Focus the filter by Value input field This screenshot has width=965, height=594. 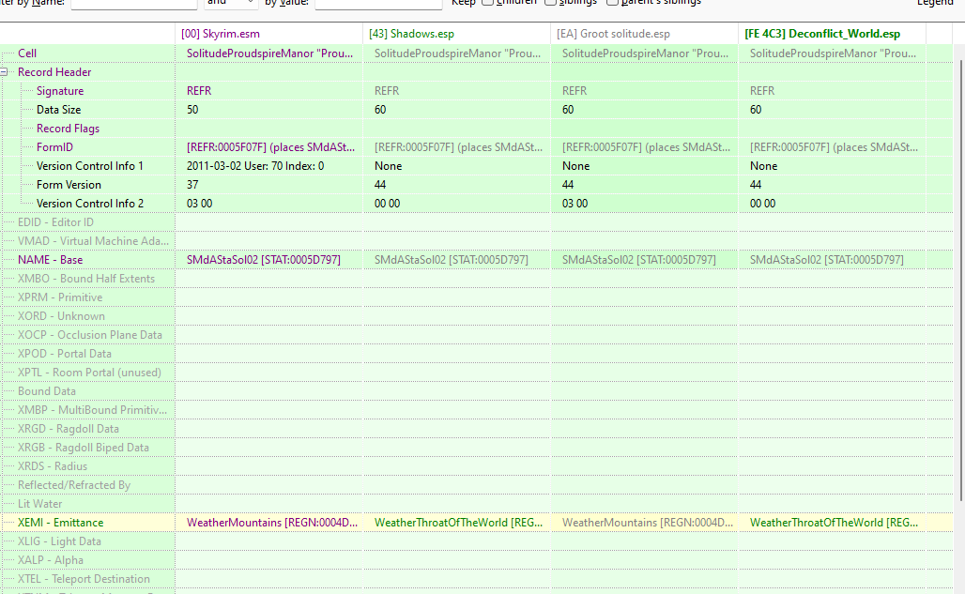[378, 4]
